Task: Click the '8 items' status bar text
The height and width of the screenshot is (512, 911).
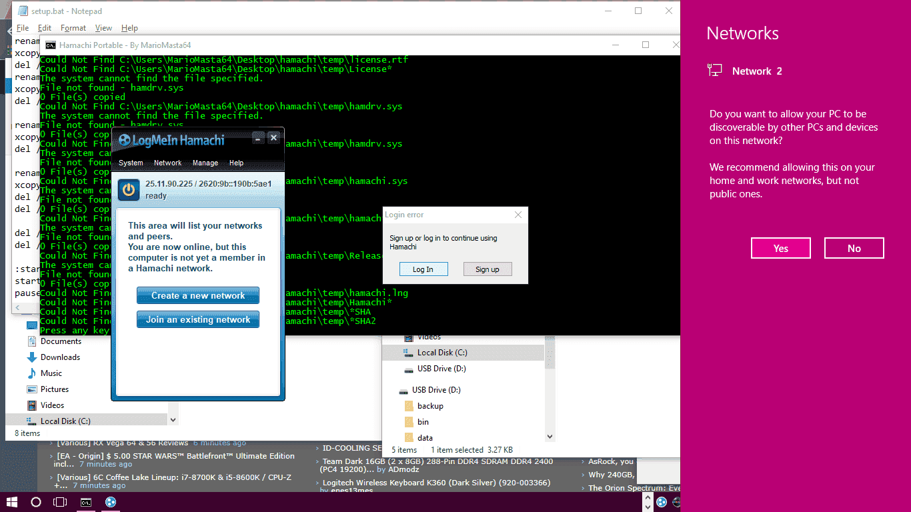Action: [27, 433]
